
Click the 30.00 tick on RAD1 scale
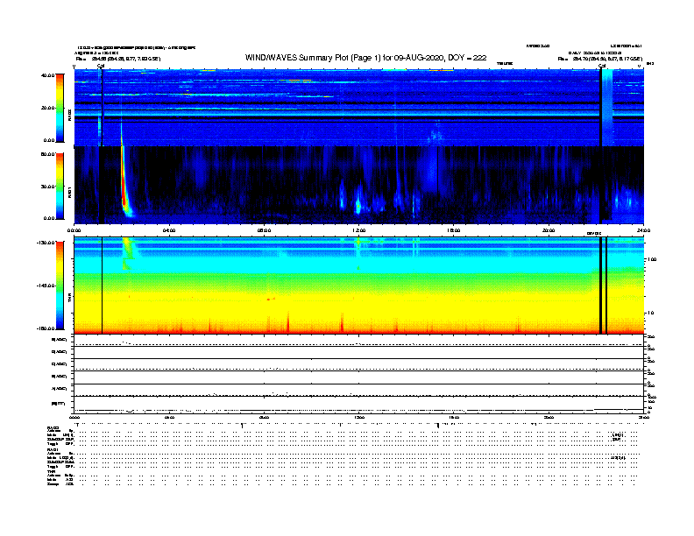(48, 187)
